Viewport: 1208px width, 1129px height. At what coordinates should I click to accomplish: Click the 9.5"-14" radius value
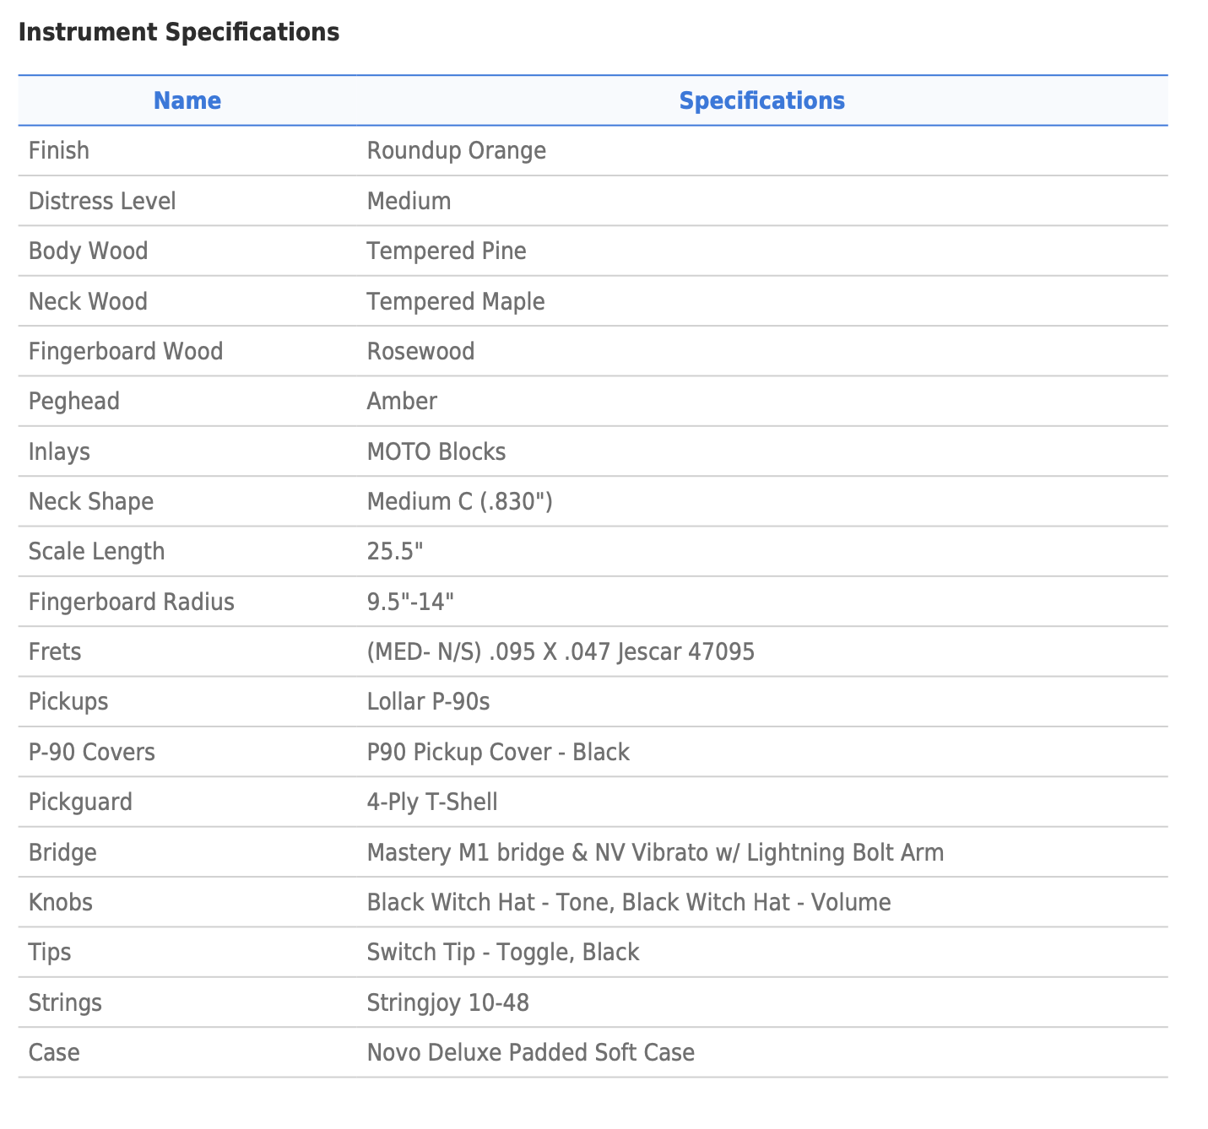coord(411,602)
